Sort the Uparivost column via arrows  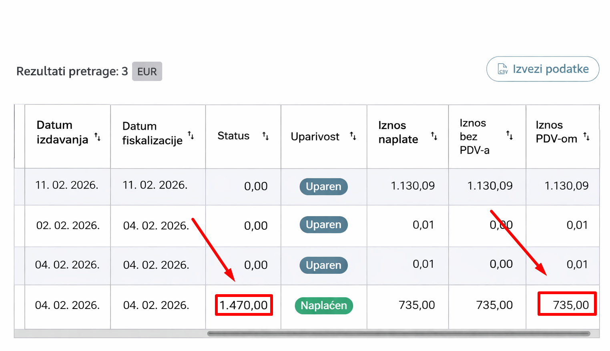(353, 136)
